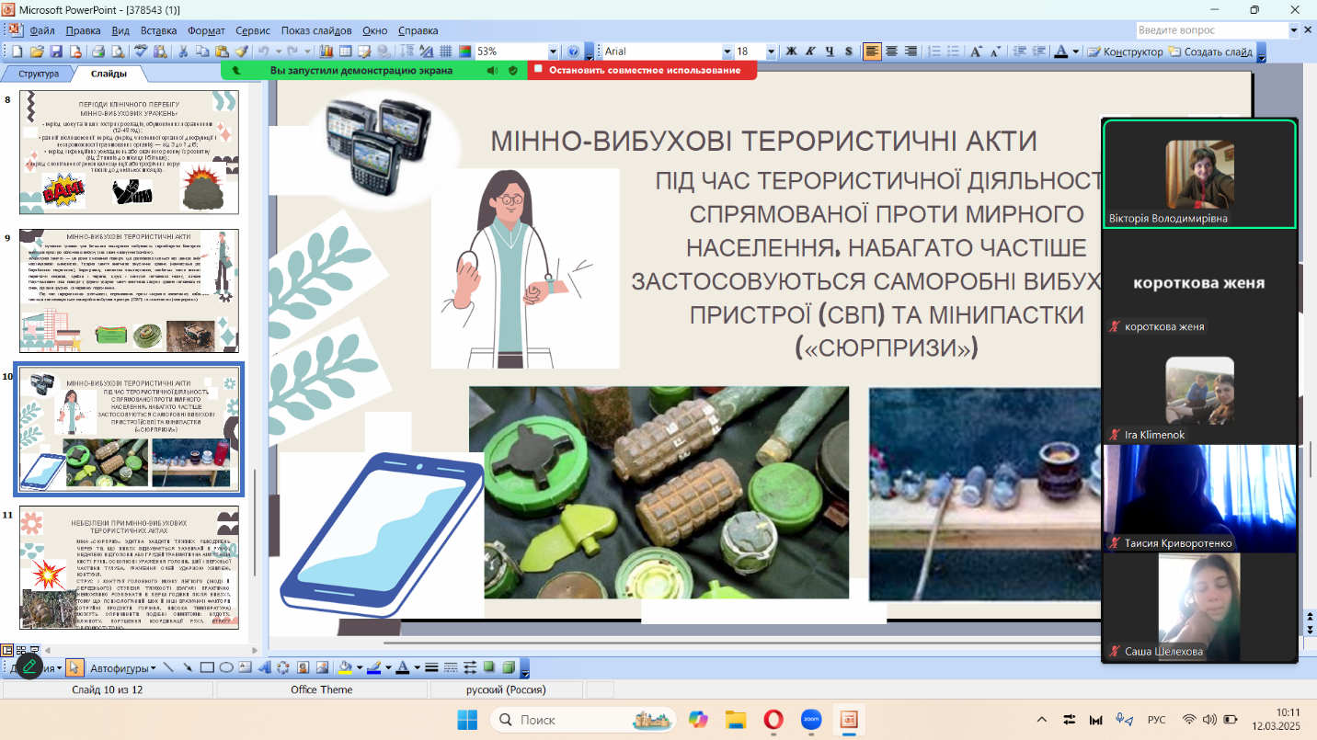Screen dimensions: 1317x740
Task: Select the Format Painter brush icon
Action: point(241,51)
